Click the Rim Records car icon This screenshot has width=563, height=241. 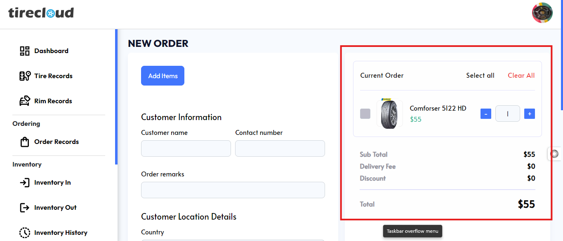click(x=25, y=101)
